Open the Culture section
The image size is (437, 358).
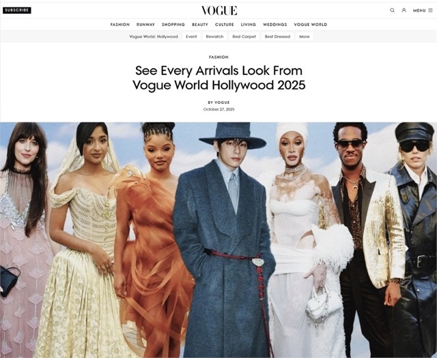pyautogui.click(x=225, y=25)
